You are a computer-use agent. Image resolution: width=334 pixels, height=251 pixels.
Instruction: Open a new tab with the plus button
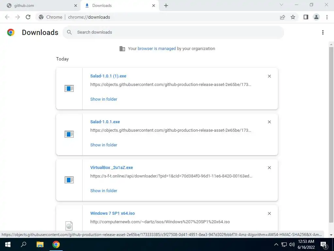(166, 6)
